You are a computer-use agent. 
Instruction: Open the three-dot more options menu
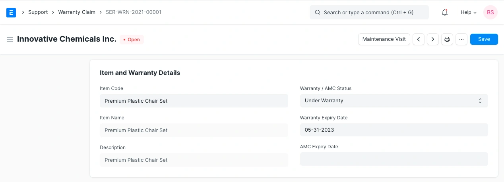tap(461, 39)
